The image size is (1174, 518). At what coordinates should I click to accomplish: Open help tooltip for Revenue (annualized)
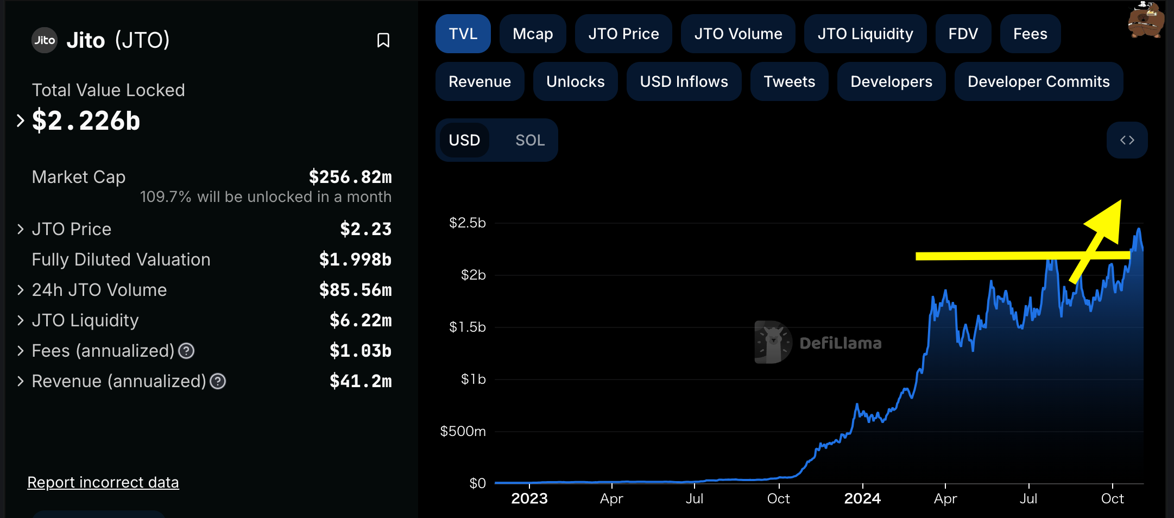218,382
